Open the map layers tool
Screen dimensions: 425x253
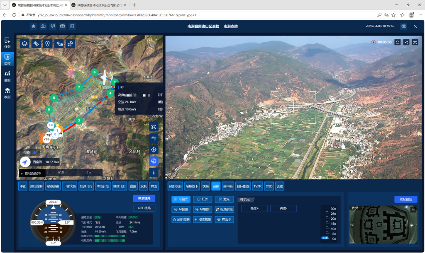point(24,43)
